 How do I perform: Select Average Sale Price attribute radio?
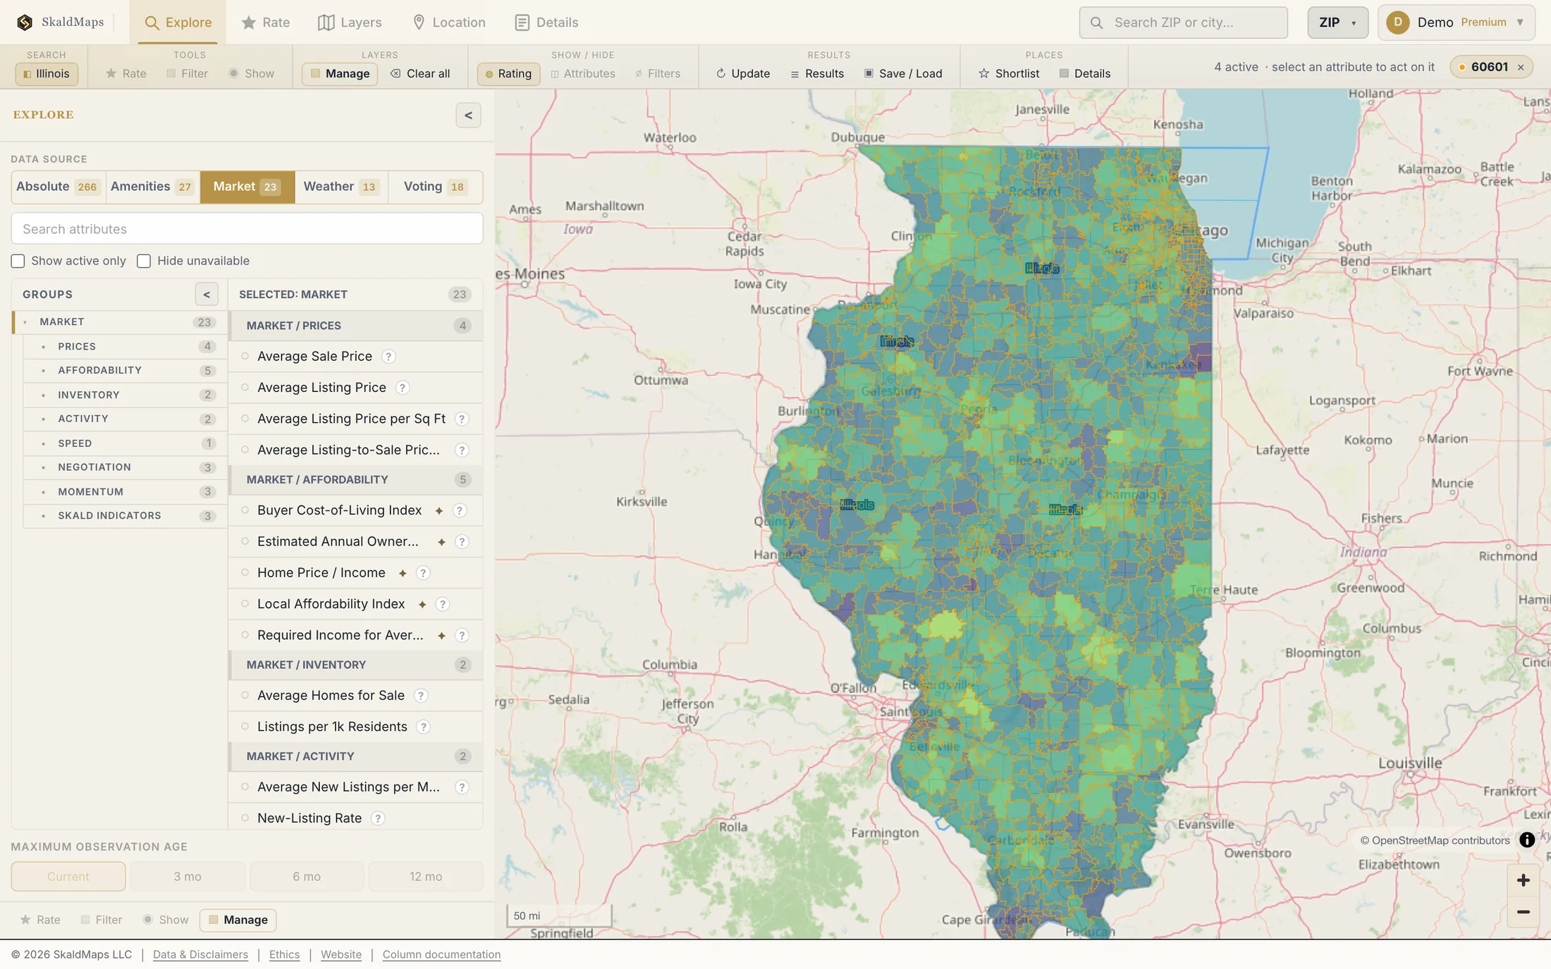tap(245, 357)
